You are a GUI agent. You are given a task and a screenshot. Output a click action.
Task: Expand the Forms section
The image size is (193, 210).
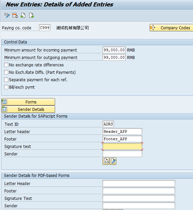coord(28,102)
